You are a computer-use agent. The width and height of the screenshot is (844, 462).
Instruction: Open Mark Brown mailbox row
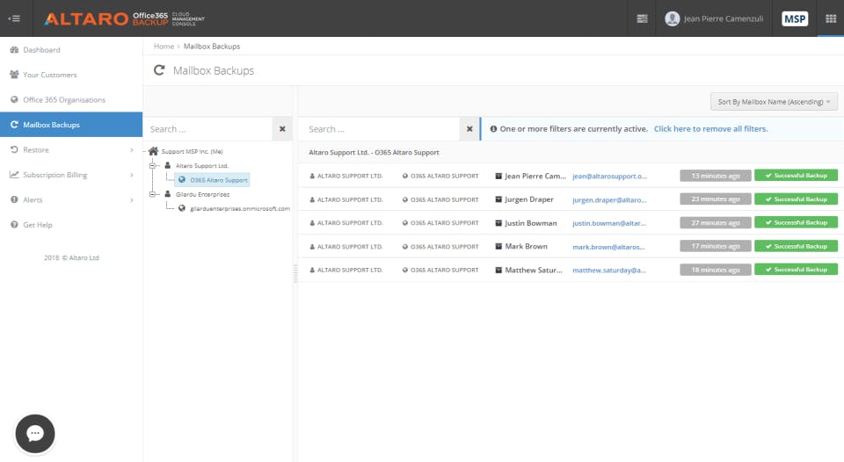(x=571, y=246)
